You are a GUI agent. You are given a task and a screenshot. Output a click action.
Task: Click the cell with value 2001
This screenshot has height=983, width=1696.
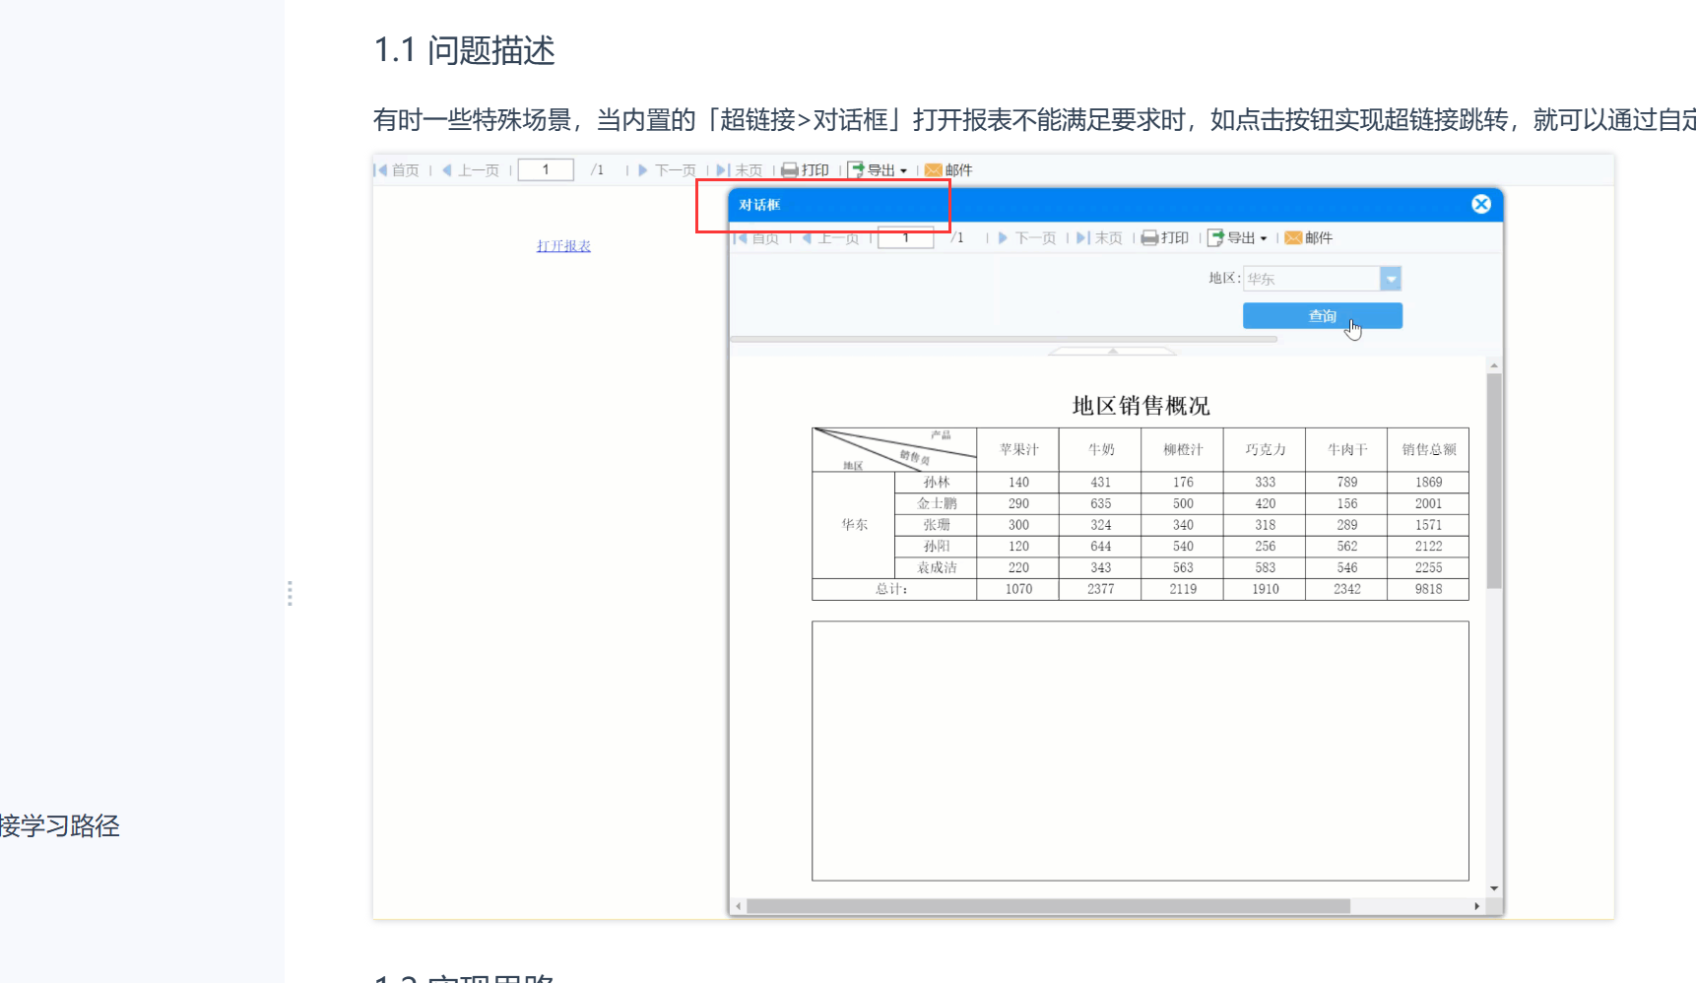coord(1429,503)
